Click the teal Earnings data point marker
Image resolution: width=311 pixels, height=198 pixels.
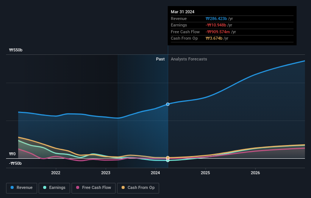coord(168,160)
